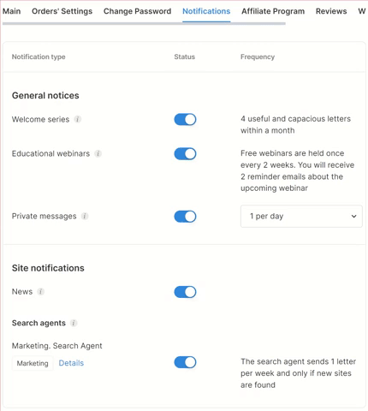
Task: Click info icon beside News
Action: [41, 292]
